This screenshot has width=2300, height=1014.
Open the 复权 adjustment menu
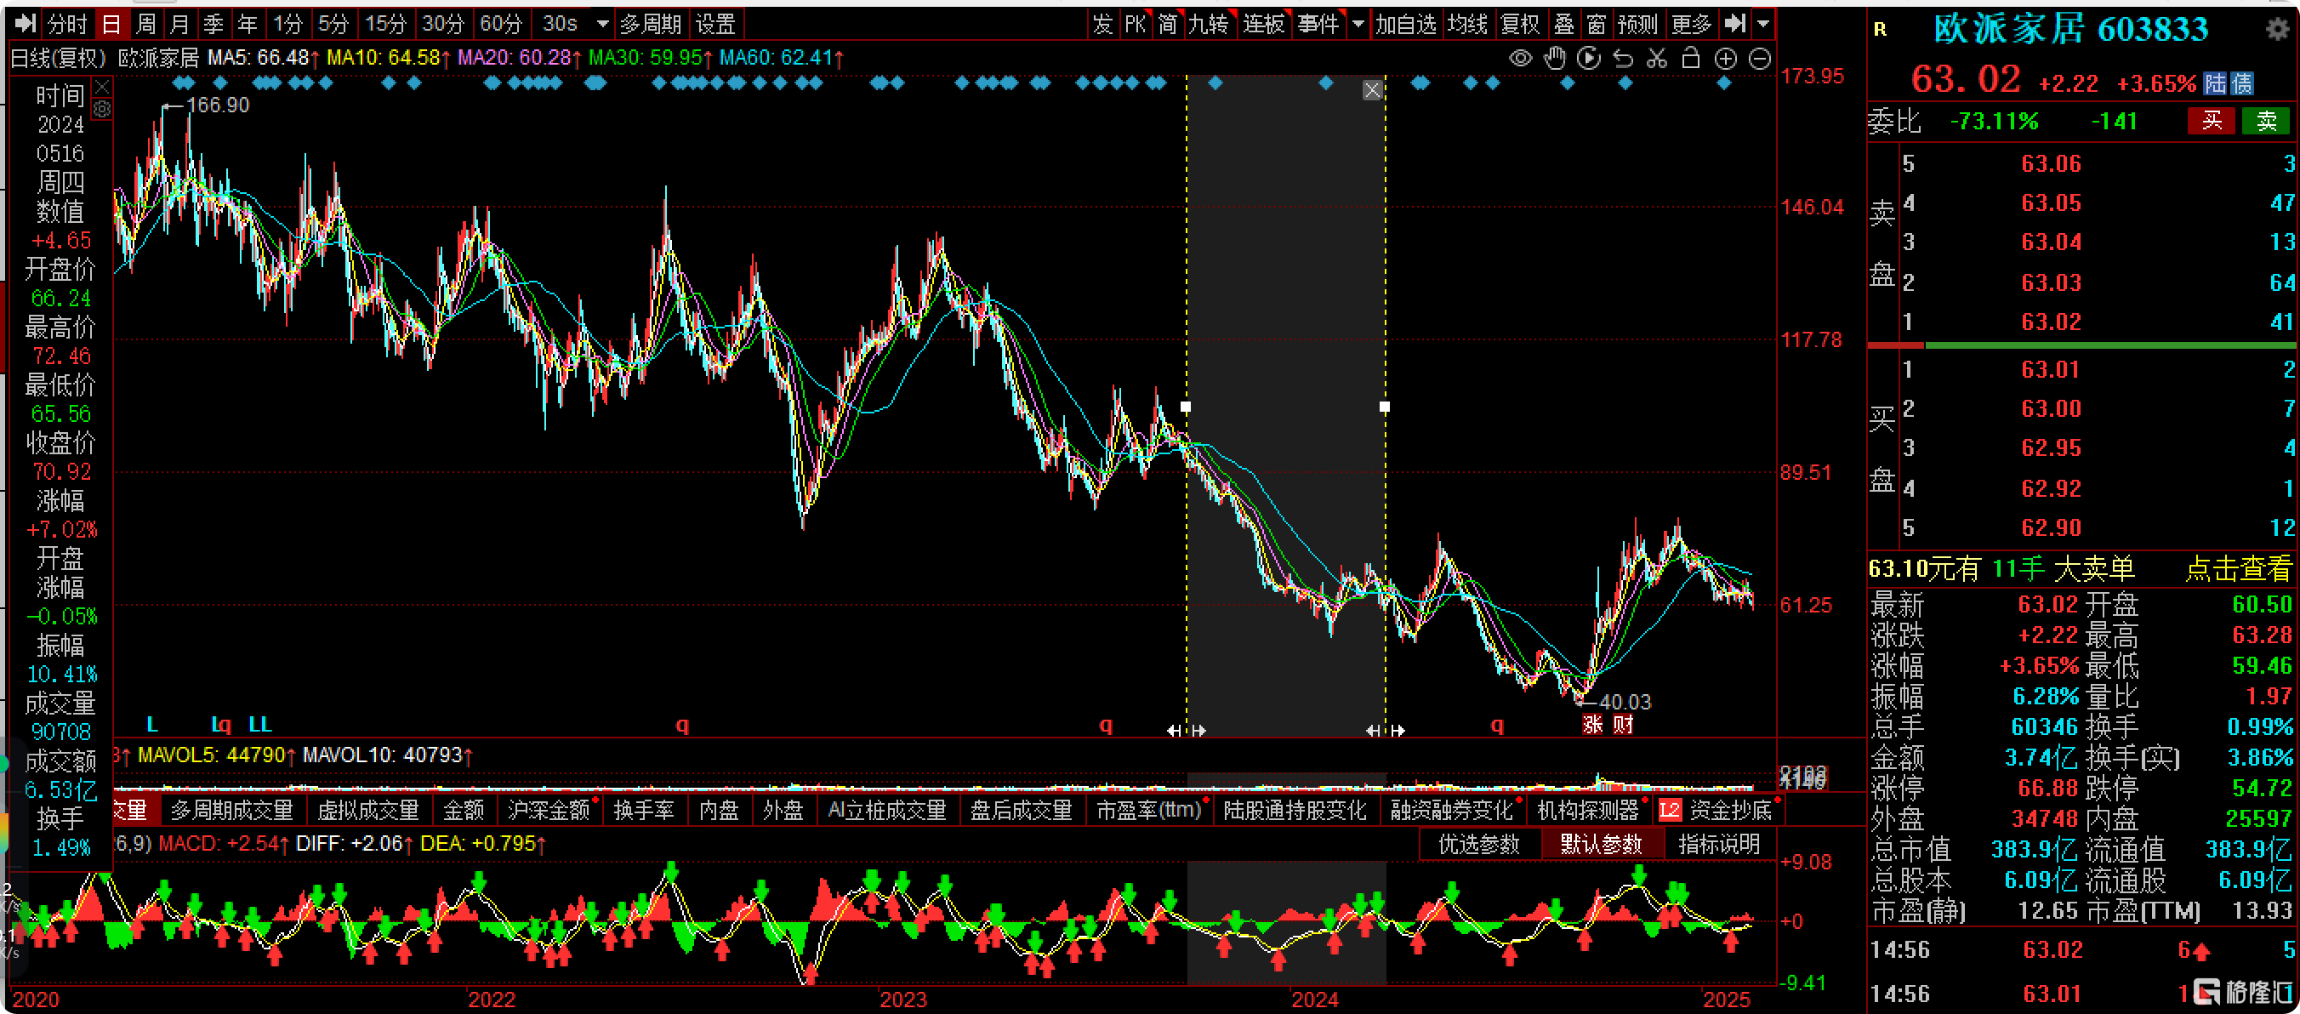[x=1520, y=24]
